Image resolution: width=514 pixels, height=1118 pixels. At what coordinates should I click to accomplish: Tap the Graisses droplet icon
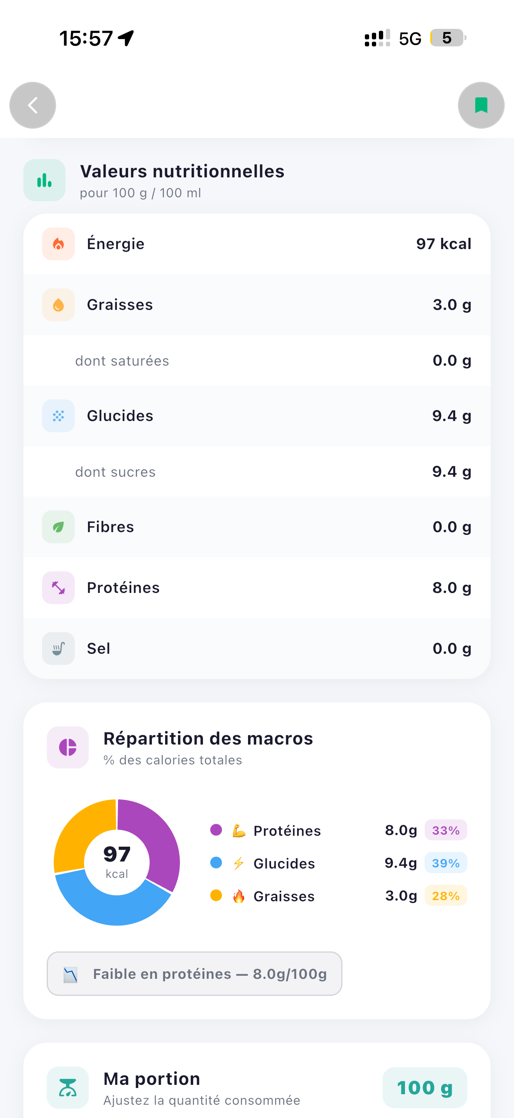coord(58,305)
